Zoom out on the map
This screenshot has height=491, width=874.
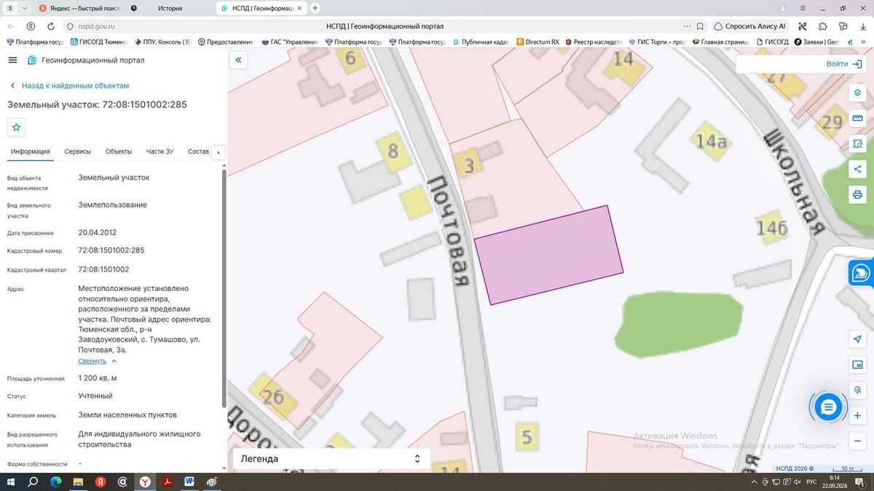click(x=857, y=441)
